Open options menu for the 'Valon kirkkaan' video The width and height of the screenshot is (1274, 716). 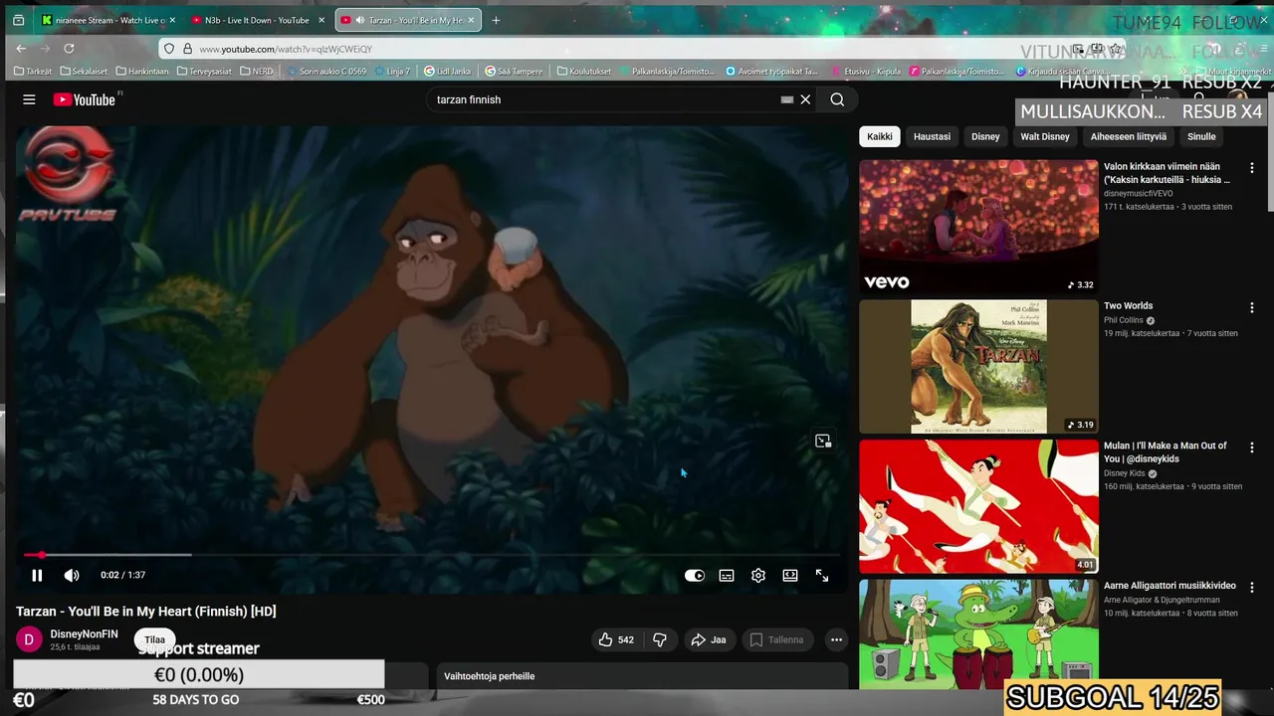tap(1251, 168)
